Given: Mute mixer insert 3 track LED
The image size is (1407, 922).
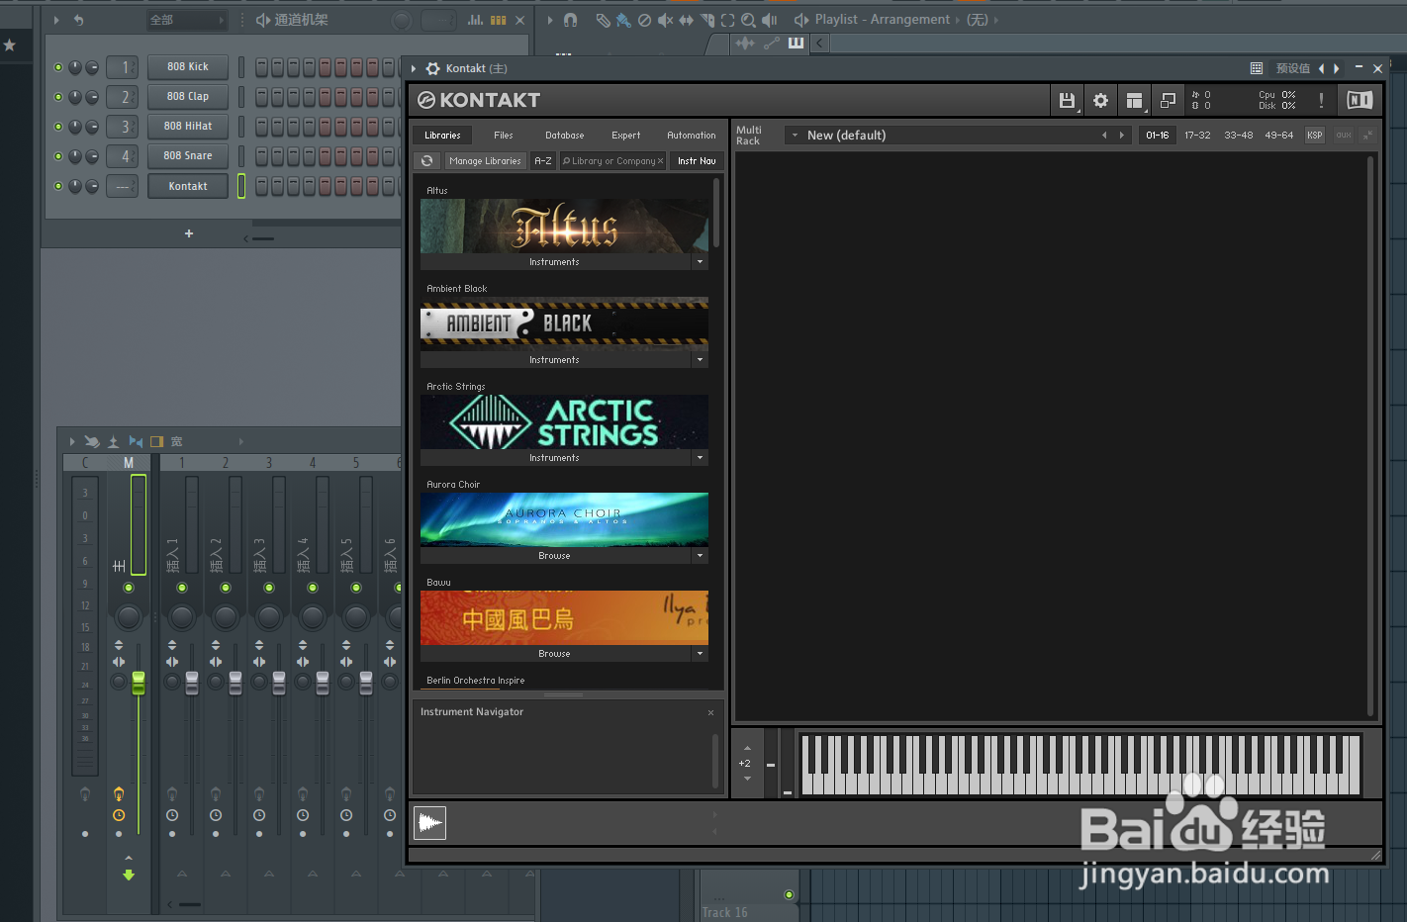Looking at the screenshot, I should pyautogui.click(x=269, y=588).
